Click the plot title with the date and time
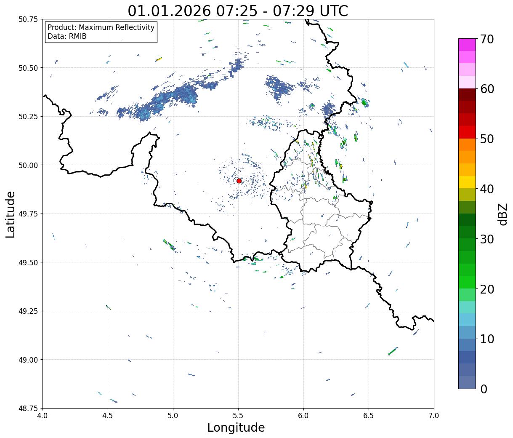 pyautogui.click(x=238, y=11)
